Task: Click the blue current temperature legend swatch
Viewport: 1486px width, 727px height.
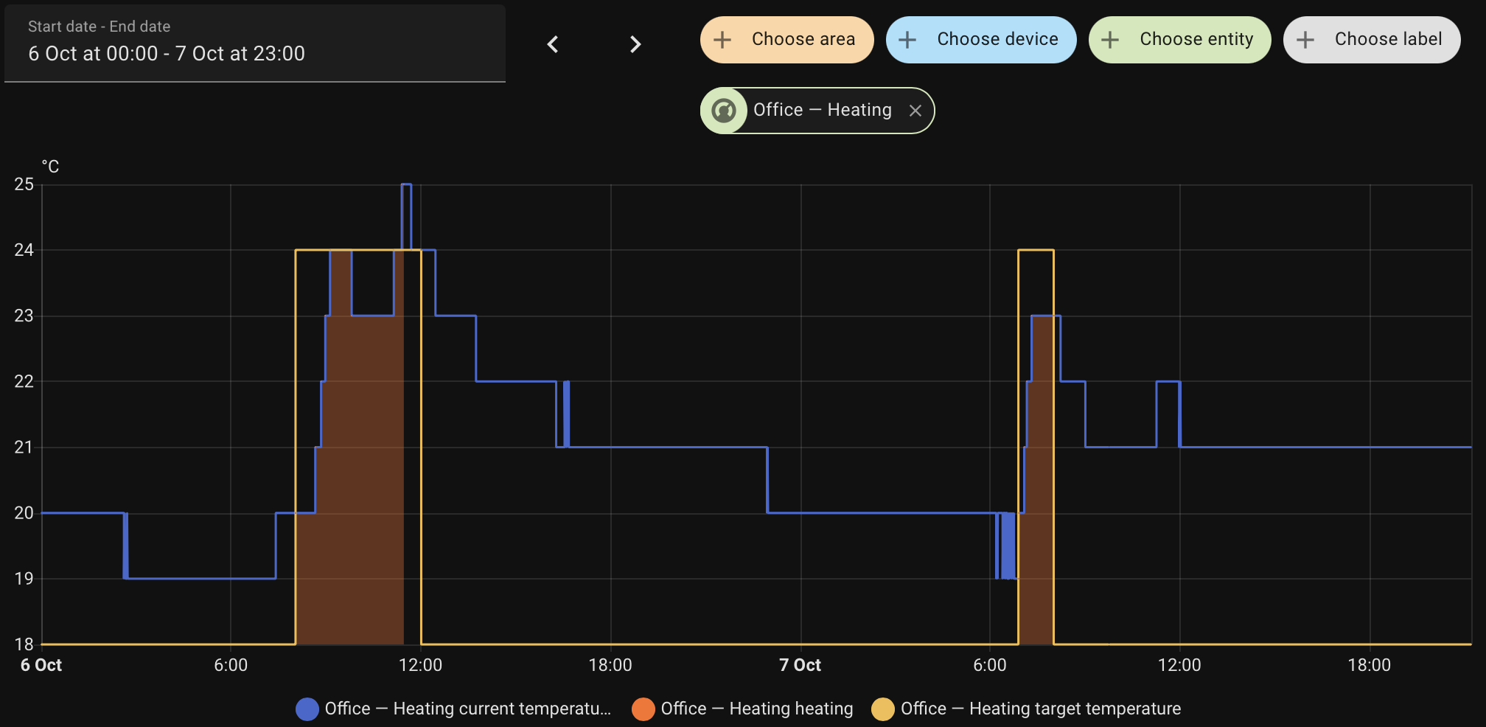Action: 307,709
